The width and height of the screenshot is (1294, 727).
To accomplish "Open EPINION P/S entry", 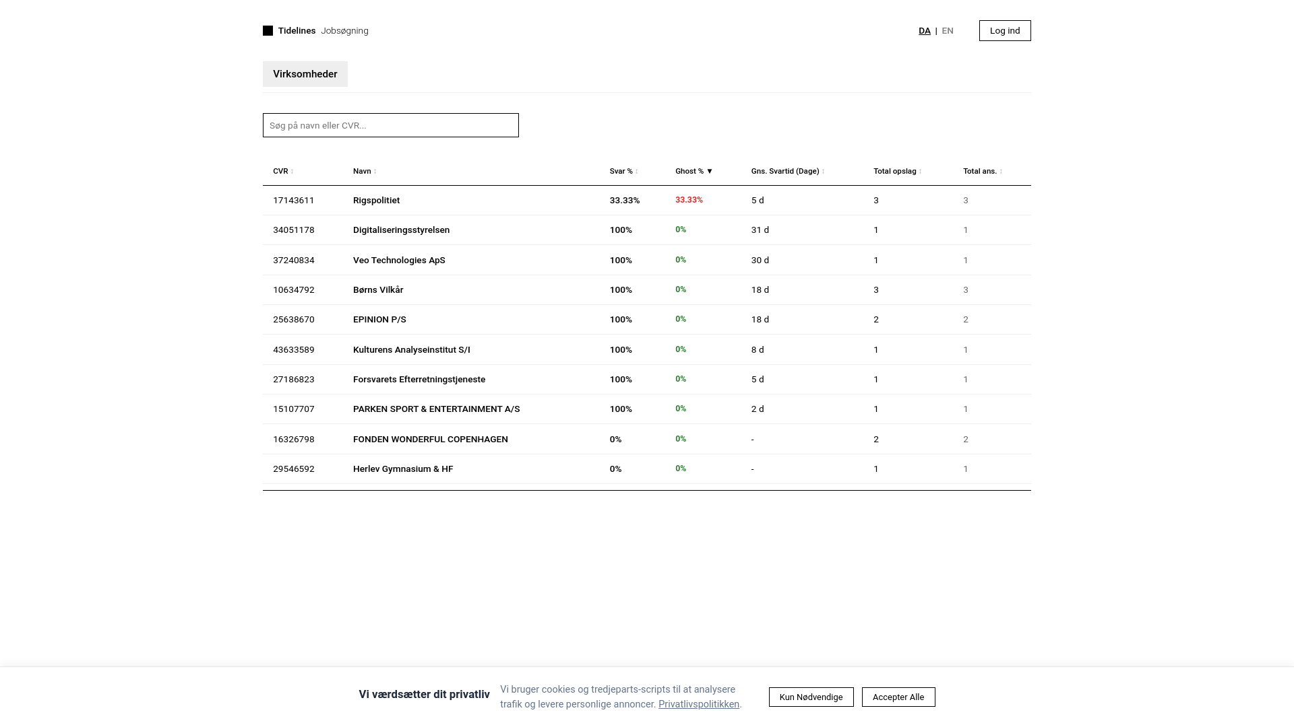I will [x=379, y=320].
